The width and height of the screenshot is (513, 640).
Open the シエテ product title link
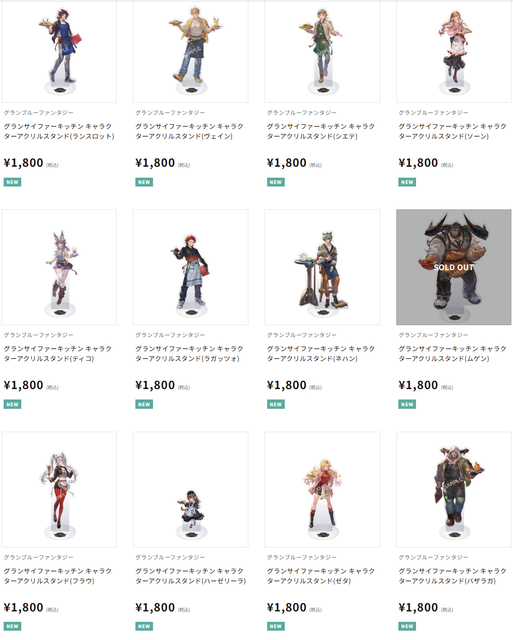(x=322, y=131)
